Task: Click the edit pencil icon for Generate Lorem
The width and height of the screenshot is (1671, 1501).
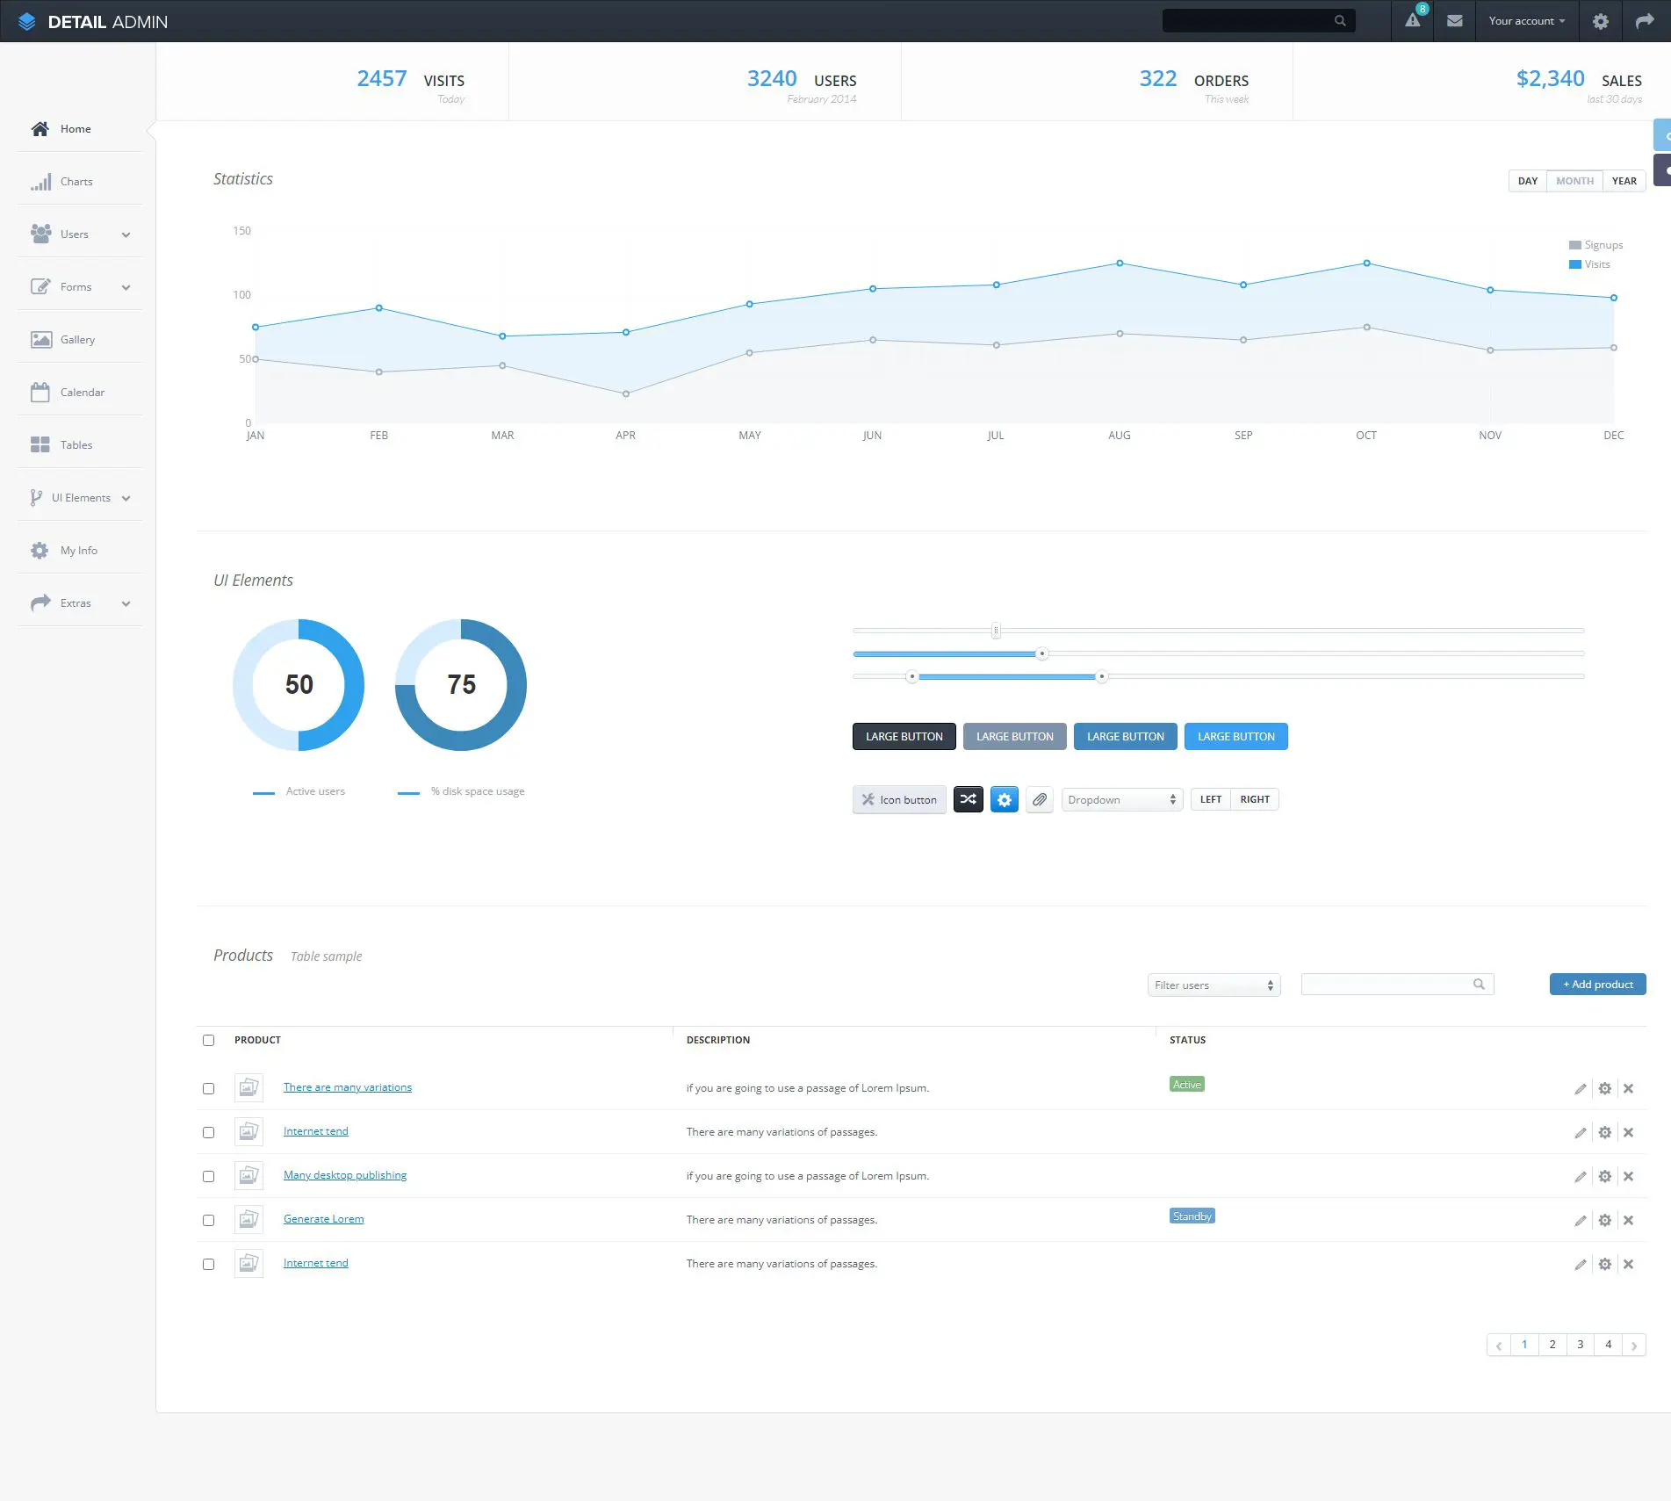Action: [1581, 1220]
